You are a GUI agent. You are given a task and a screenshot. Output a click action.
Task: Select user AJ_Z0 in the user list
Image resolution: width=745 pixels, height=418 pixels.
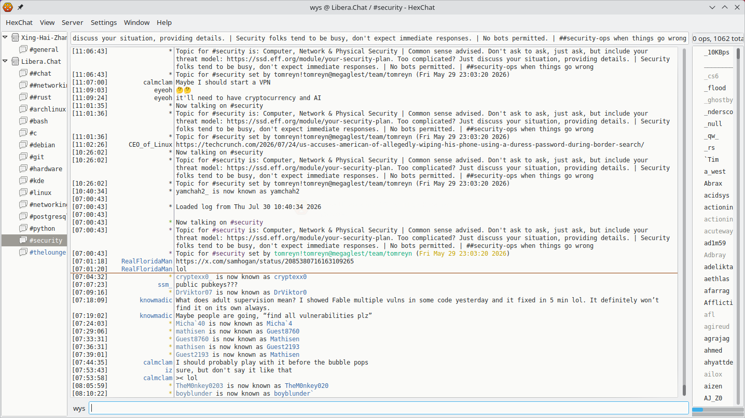[x=713, y=398]
